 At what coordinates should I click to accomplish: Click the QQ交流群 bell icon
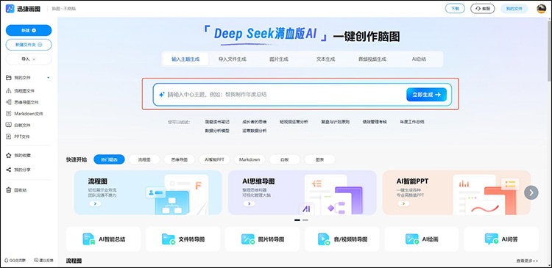click(x=7, y=261)
